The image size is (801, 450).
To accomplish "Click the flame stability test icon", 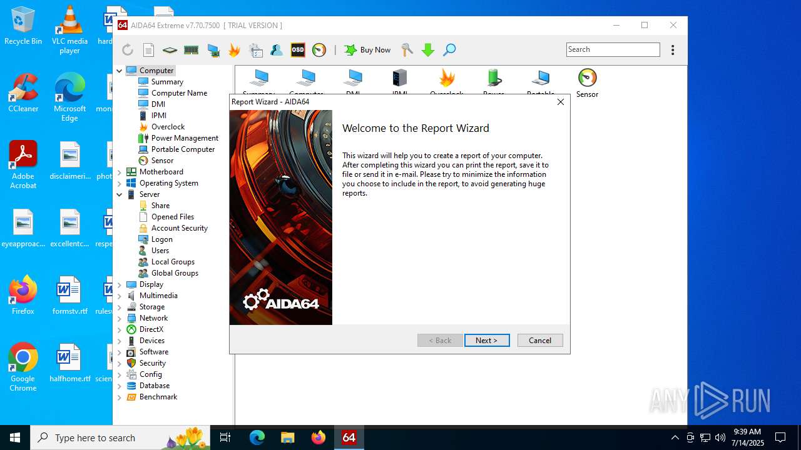I will [x=234, y=50].
